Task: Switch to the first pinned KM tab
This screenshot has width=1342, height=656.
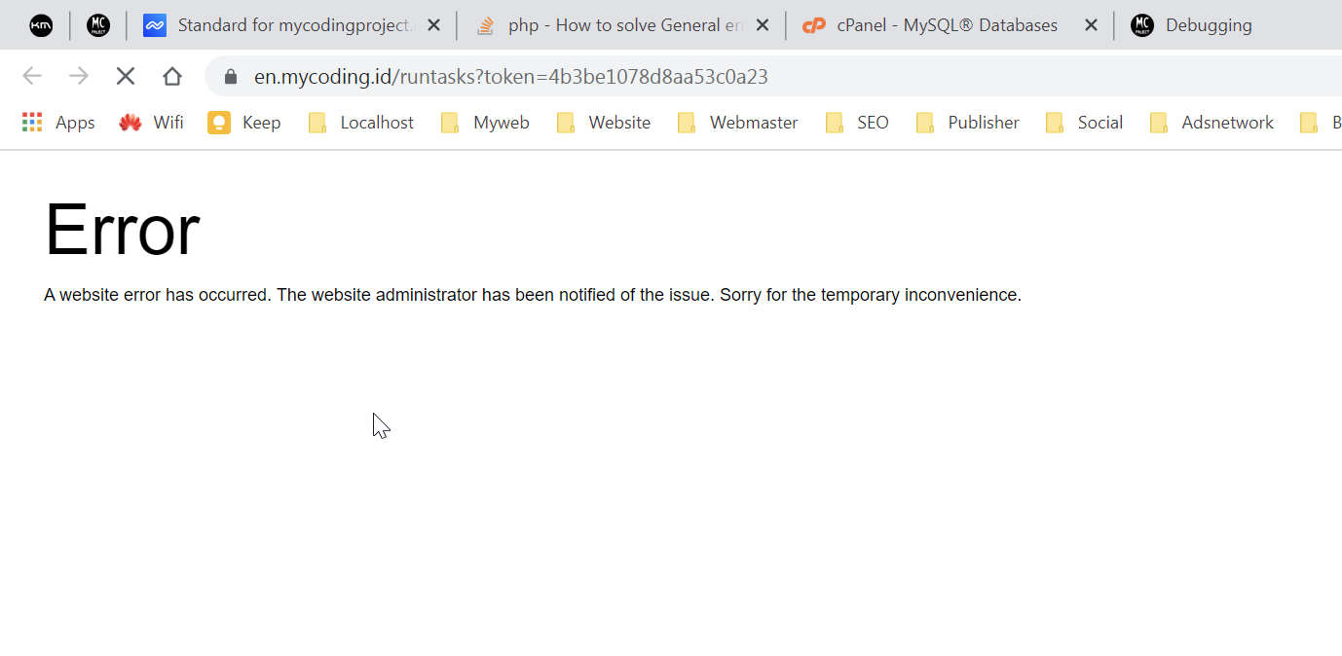Action: coord(41,25)
